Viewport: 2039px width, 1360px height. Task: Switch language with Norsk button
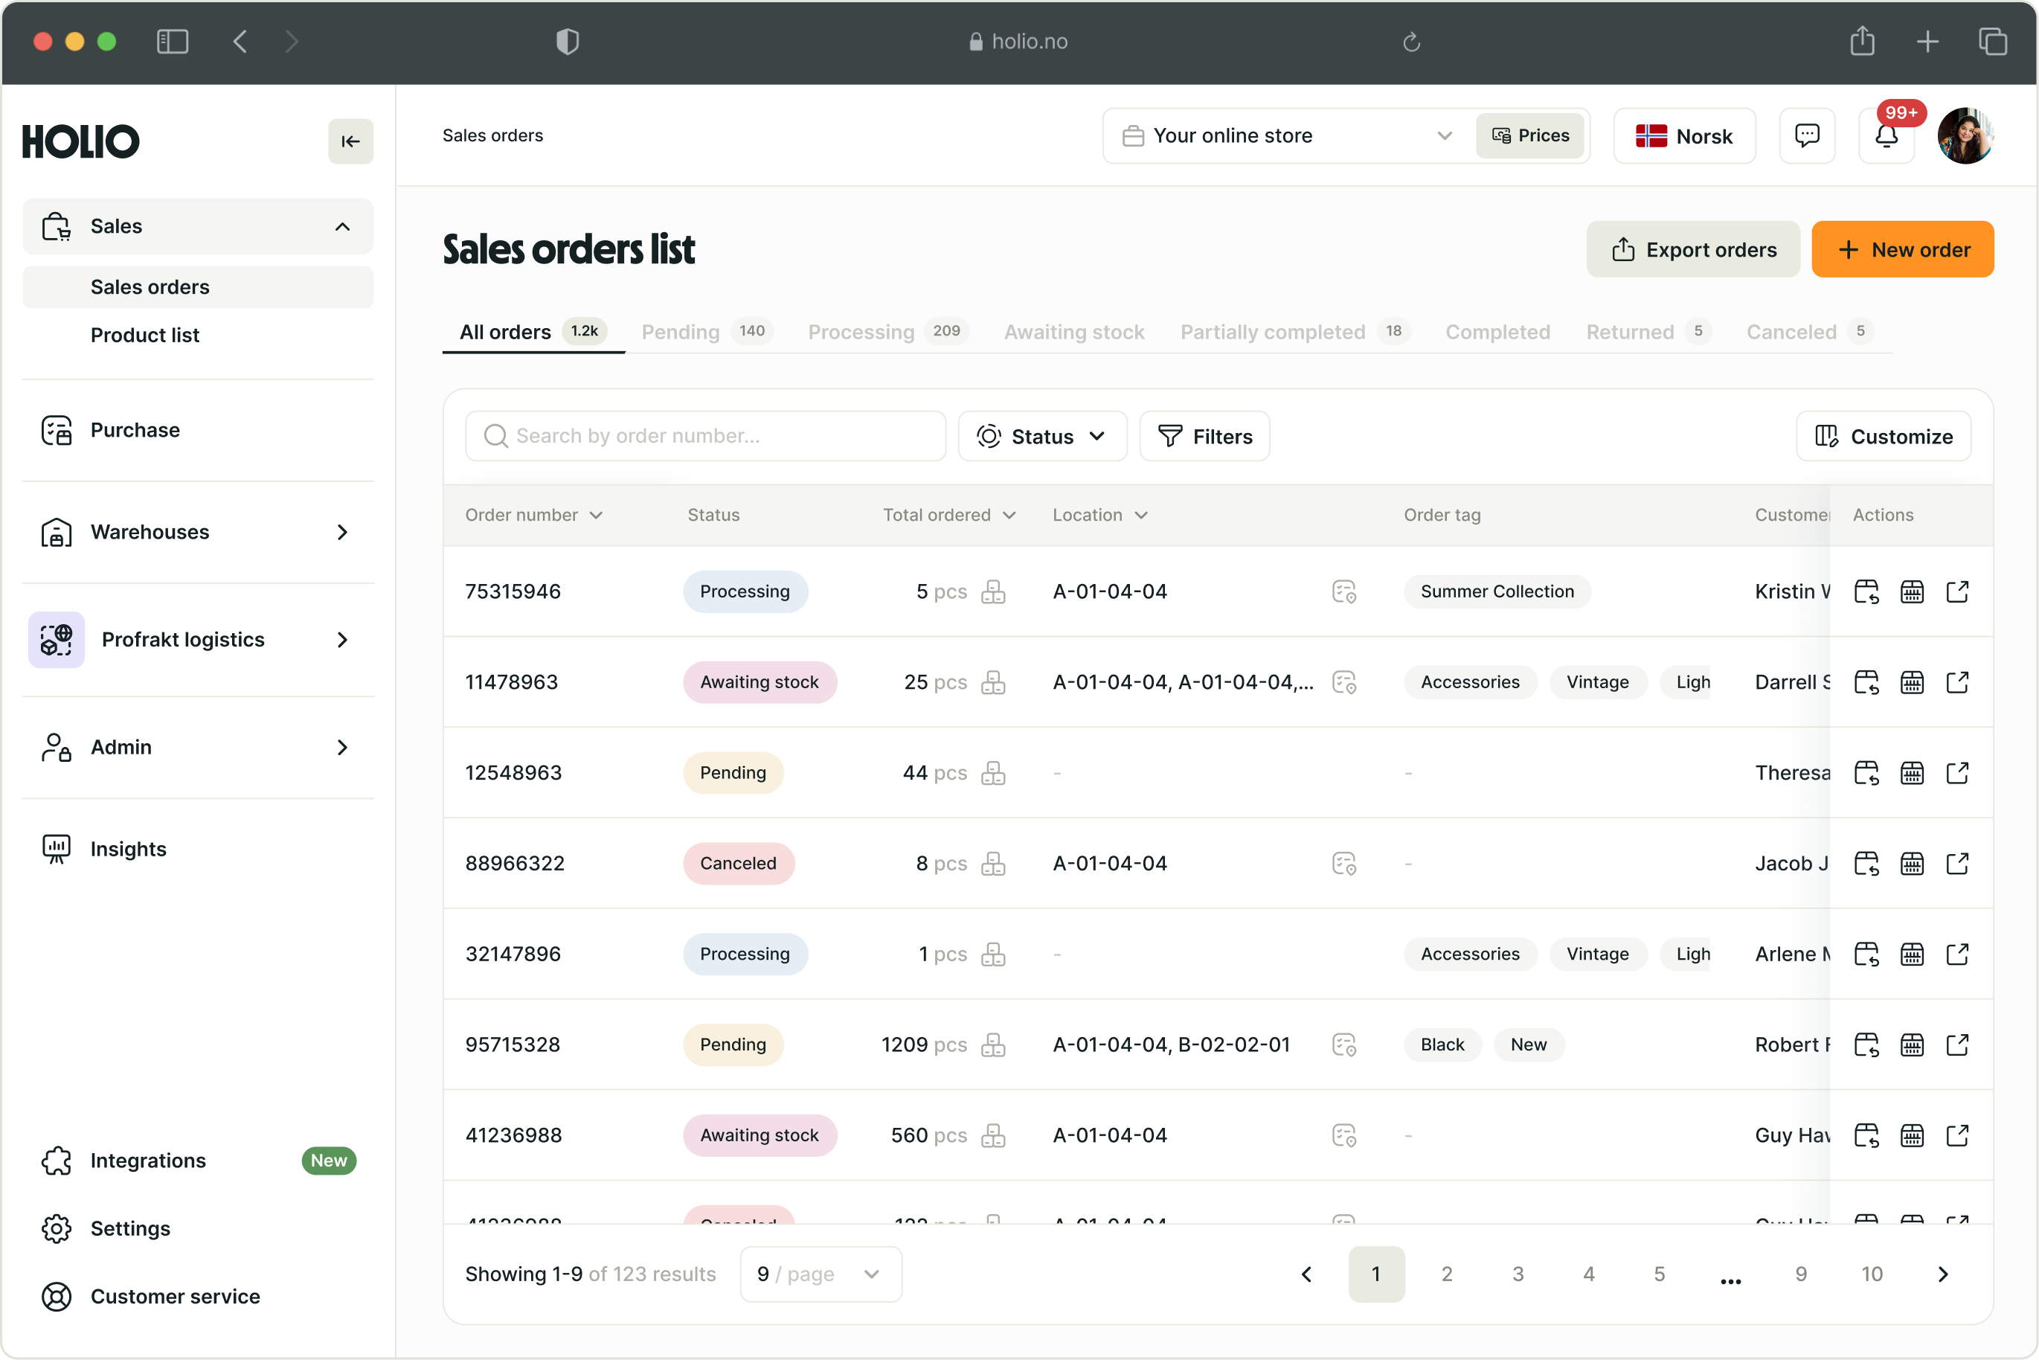[1683, 135]
